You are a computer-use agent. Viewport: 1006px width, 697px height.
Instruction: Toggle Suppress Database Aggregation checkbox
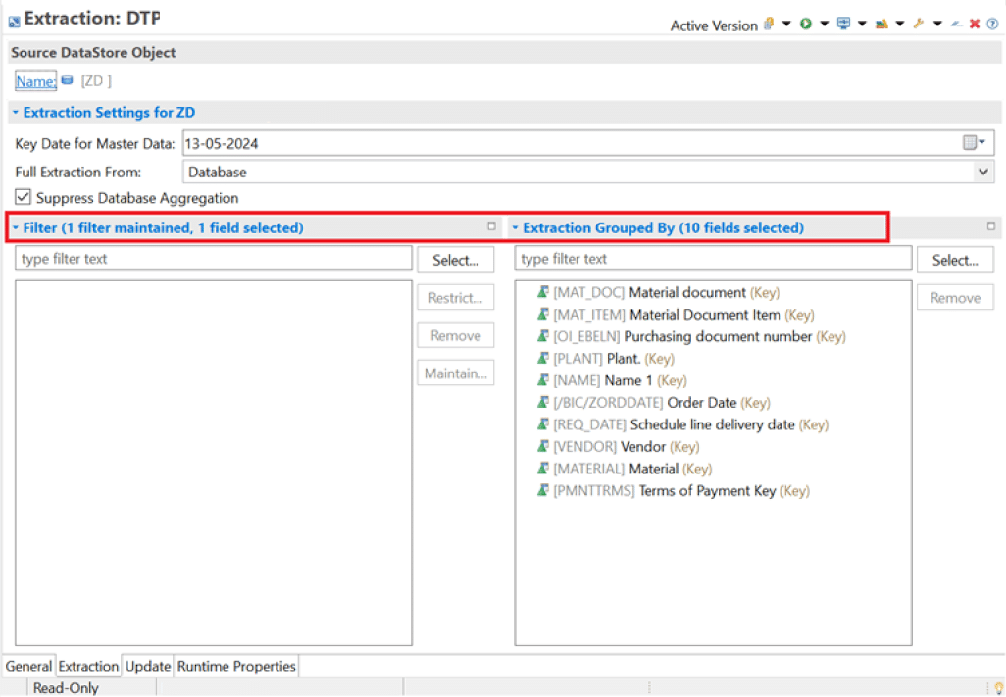pyautogui.click(x=24, y=197)
